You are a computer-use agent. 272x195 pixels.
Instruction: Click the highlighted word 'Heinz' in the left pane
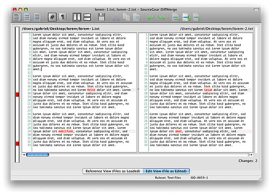click(x=91, y=90)
